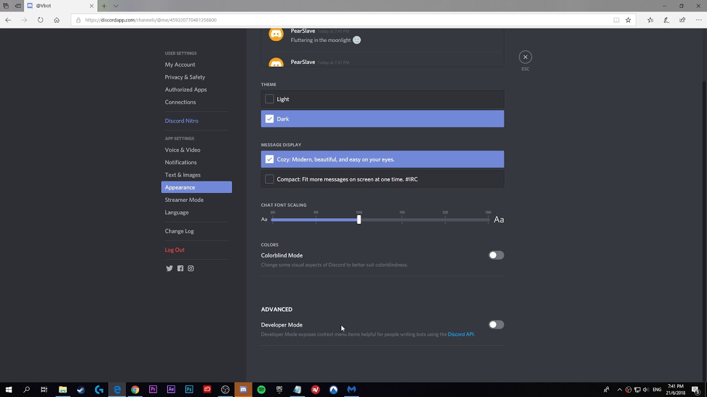The width and height of the screenshot is (707, 397).
Task: Add notes with the pen icon
Action: pos(666,20)
